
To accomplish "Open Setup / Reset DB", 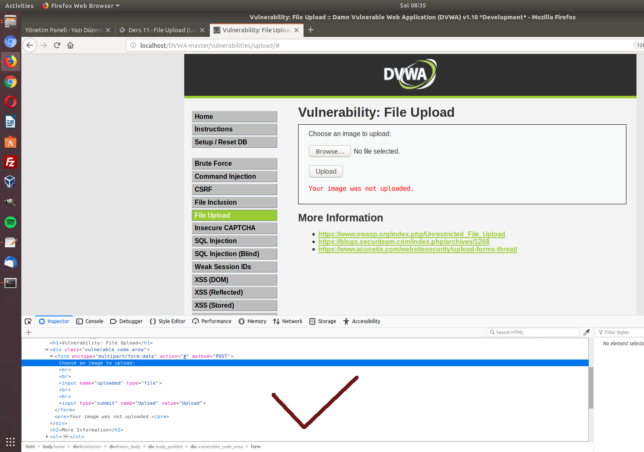I will tap(234, 142).
